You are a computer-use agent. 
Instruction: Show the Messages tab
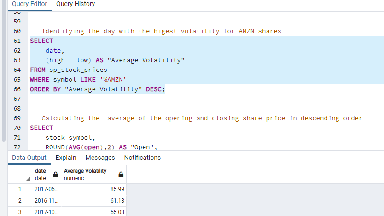coord(100,158)
